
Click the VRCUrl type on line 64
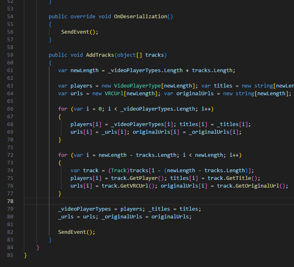coord(114,94)
